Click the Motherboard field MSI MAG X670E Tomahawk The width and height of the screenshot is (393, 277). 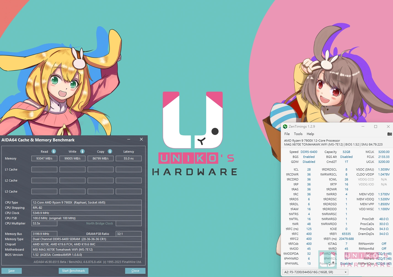[87, 249]
